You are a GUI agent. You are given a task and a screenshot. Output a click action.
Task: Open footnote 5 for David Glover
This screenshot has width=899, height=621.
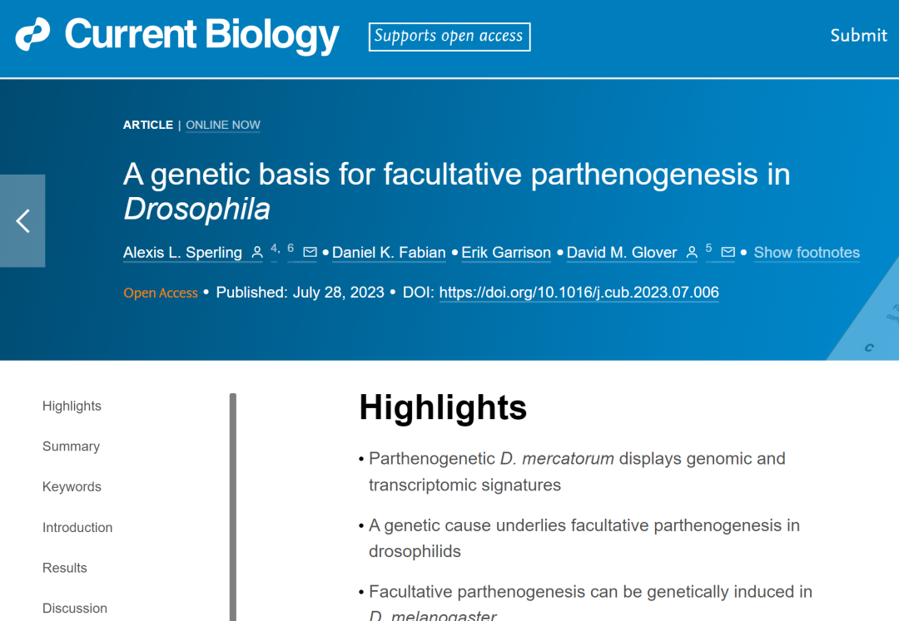tap(708, 249)
